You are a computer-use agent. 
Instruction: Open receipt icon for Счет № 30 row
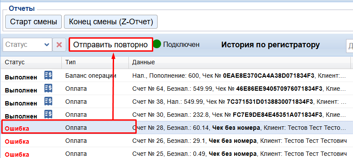tap(48, 114)
